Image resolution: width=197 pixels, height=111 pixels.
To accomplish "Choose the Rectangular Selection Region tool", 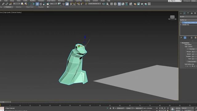I will (30, 4).
